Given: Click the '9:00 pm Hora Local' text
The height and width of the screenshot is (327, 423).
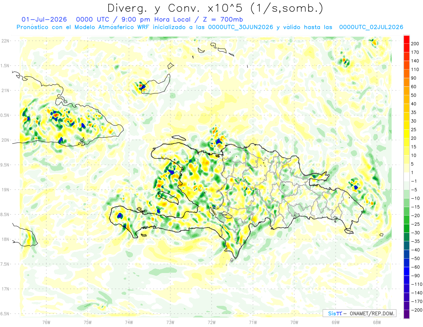Looking at the screenshot, I should tap(157, 19).
